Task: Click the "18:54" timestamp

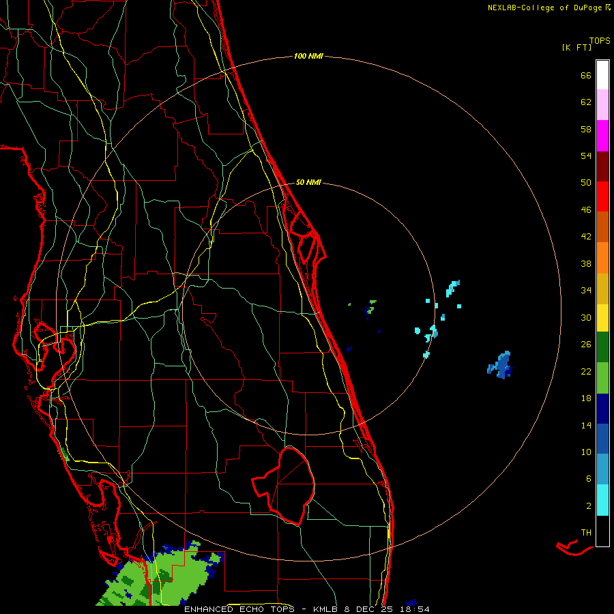Action: (415, 609)
